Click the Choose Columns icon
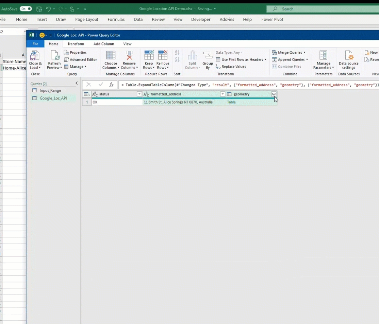The width and height of the screenshot is (379, 324). tap(111, 55)
